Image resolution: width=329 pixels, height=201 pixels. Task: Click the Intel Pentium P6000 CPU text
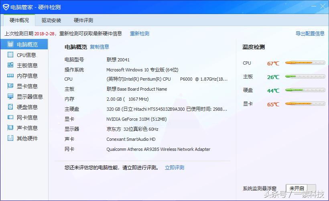[x=167, y=79]
